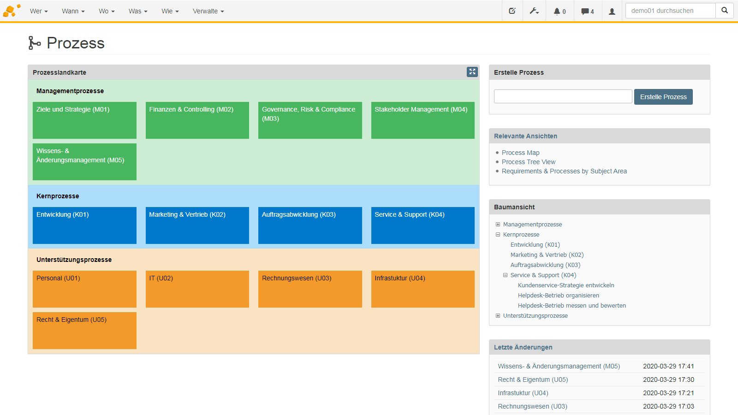Open Ziele und Strategie (M01) tile
The height and width of the screenshot is (415, 738).
(x=84, y=120)
